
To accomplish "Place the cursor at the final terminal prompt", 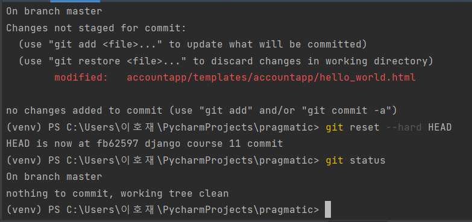I will click(x=328, y=210).
